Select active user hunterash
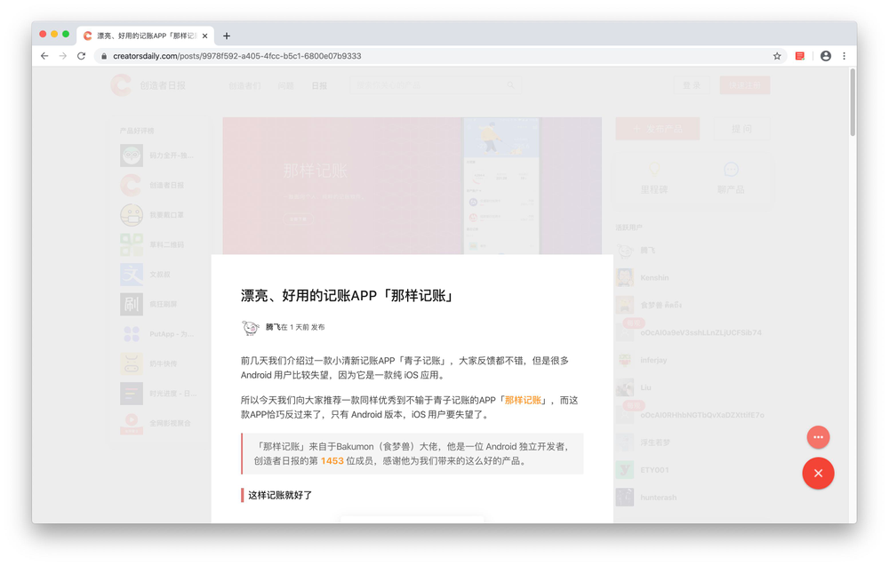Image resolution: width=889 pixels, height=566 pixels. (x=658, y=498)
